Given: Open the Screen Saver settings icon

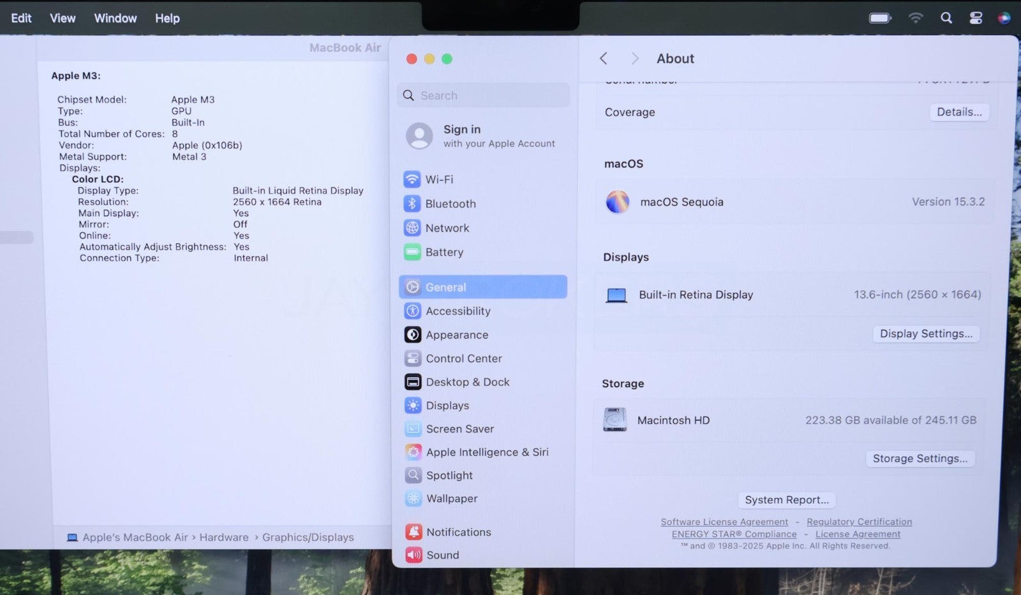Looking at the screenshot, I should [x=413, y=429].
